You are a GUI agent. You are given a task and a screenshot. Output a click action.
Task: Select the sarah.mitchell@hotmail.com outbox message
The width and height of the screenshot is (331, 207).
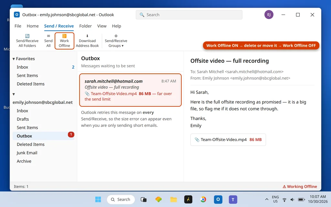point(130,90)
